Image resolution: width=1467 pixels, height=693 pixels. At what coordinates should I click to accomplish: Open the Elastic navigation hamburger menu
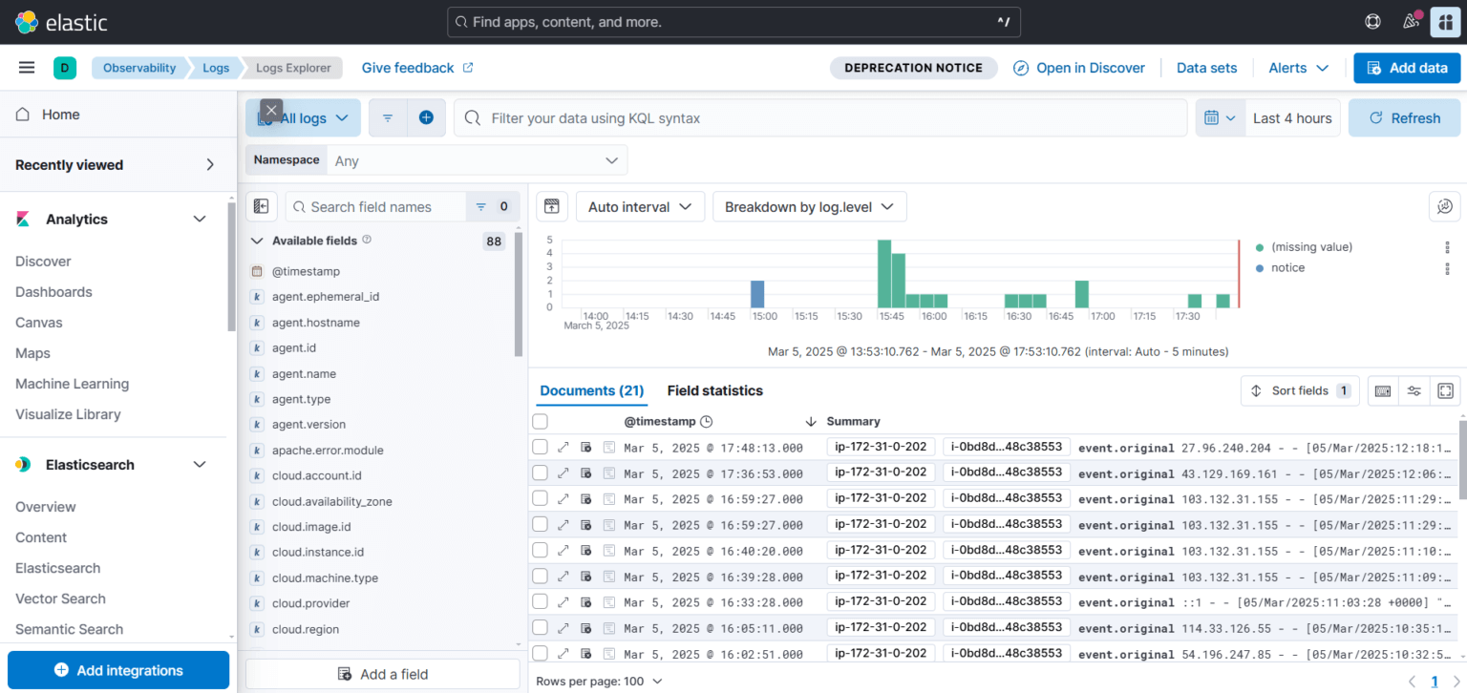(x=26, y=67)
